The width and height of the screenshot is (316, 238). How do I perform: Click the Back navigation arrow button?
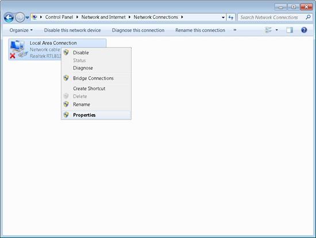9,18
